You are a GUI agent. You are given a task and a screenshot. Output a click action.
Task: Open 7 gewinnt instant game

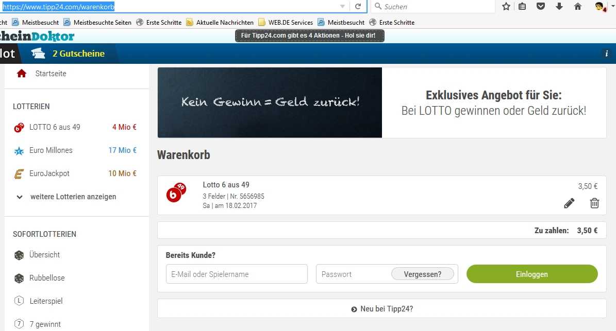(x=45, y=324)
